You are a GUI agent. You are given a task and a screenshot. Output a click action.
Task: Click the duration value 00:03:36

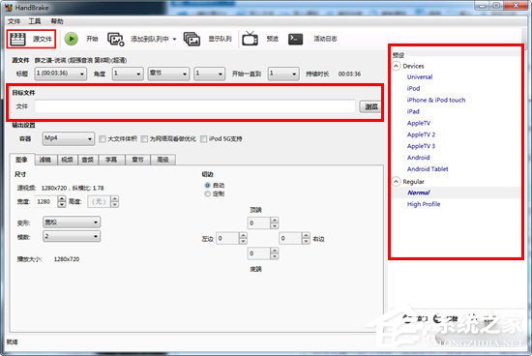pyautogui.click(x=349, y=74)
